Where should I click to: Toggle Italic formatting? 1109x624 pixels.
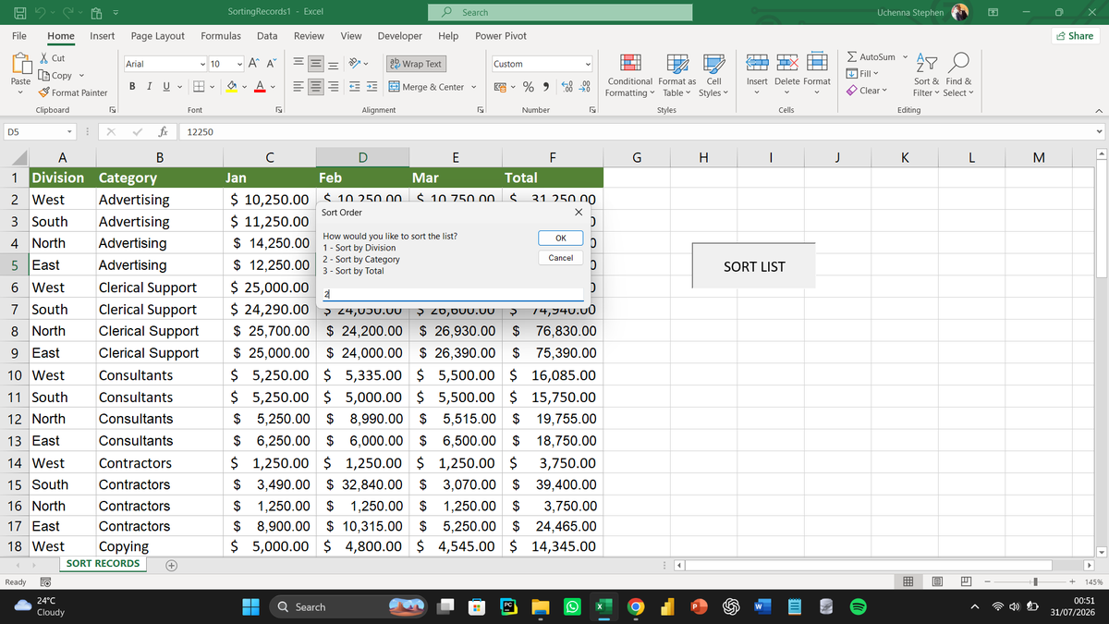tap(149, 87)
